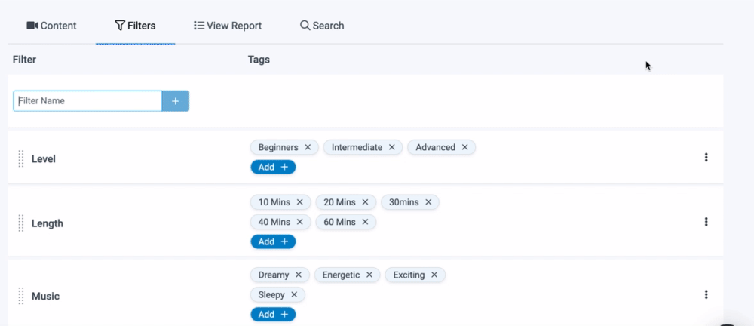Click the Music row drag handle
This screenshot has height=326, width=754.
point(21,297)
